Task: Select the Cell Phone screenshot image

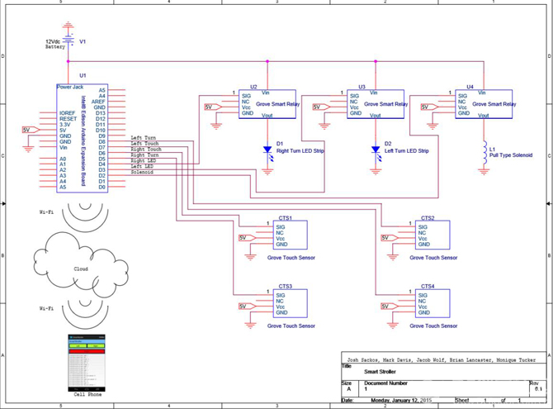Action: pos(87,363)
